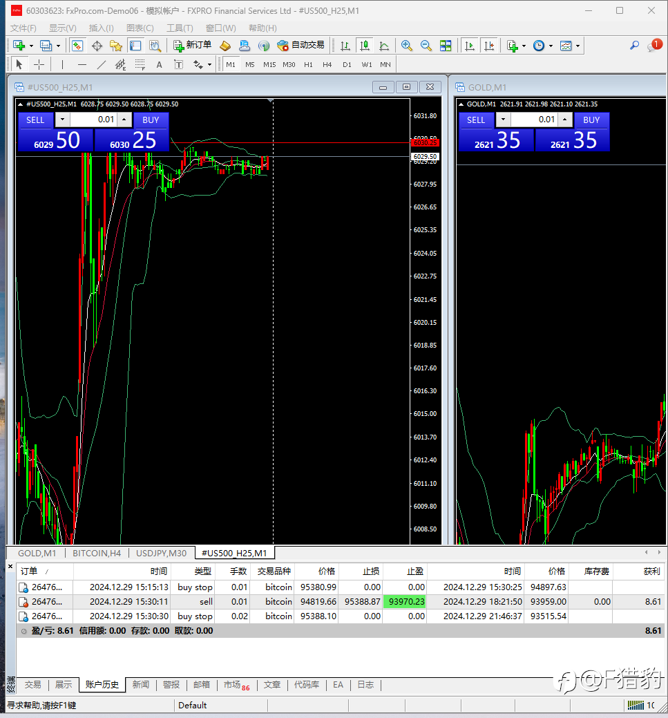The image size is (668, 718).
Task: Select the trendline drawing tool
Action: [x=101, y=64]
